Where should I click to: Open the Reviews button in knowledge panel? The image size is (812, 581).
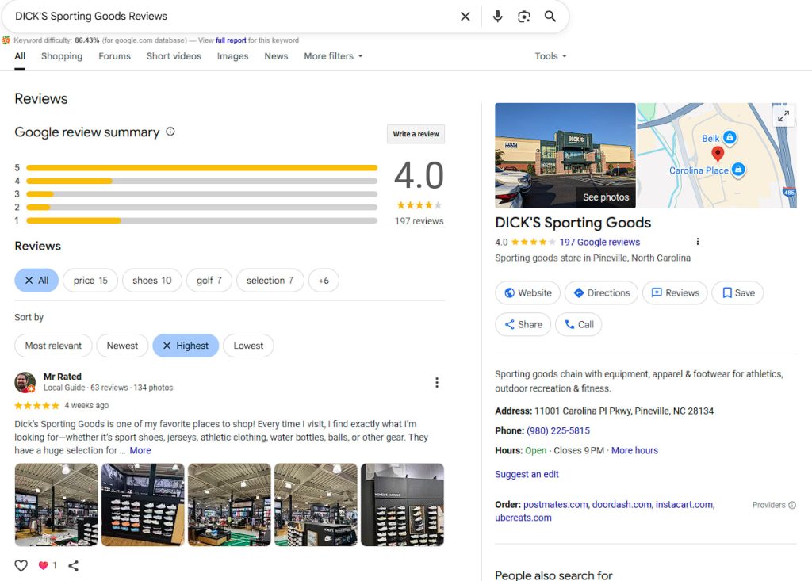point(675,292)
